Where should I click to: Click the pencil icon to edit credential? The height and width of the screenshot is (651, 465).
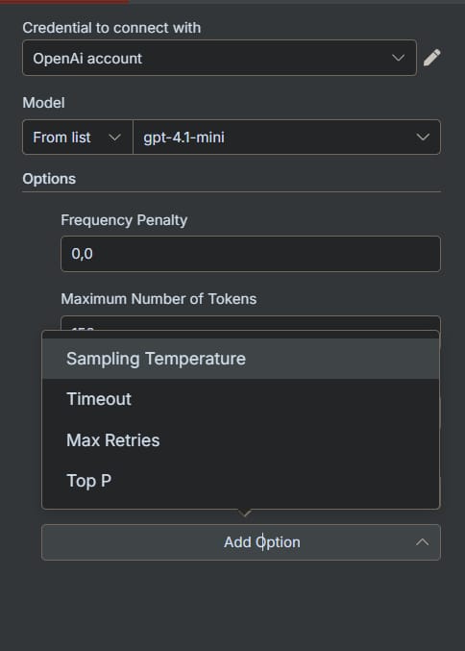[x=431, y=58]
